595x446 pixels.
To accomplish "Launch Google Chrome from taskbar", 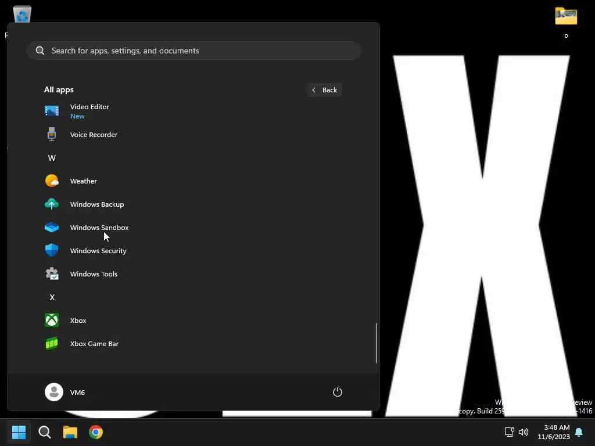I will click(x=96, y=432).
